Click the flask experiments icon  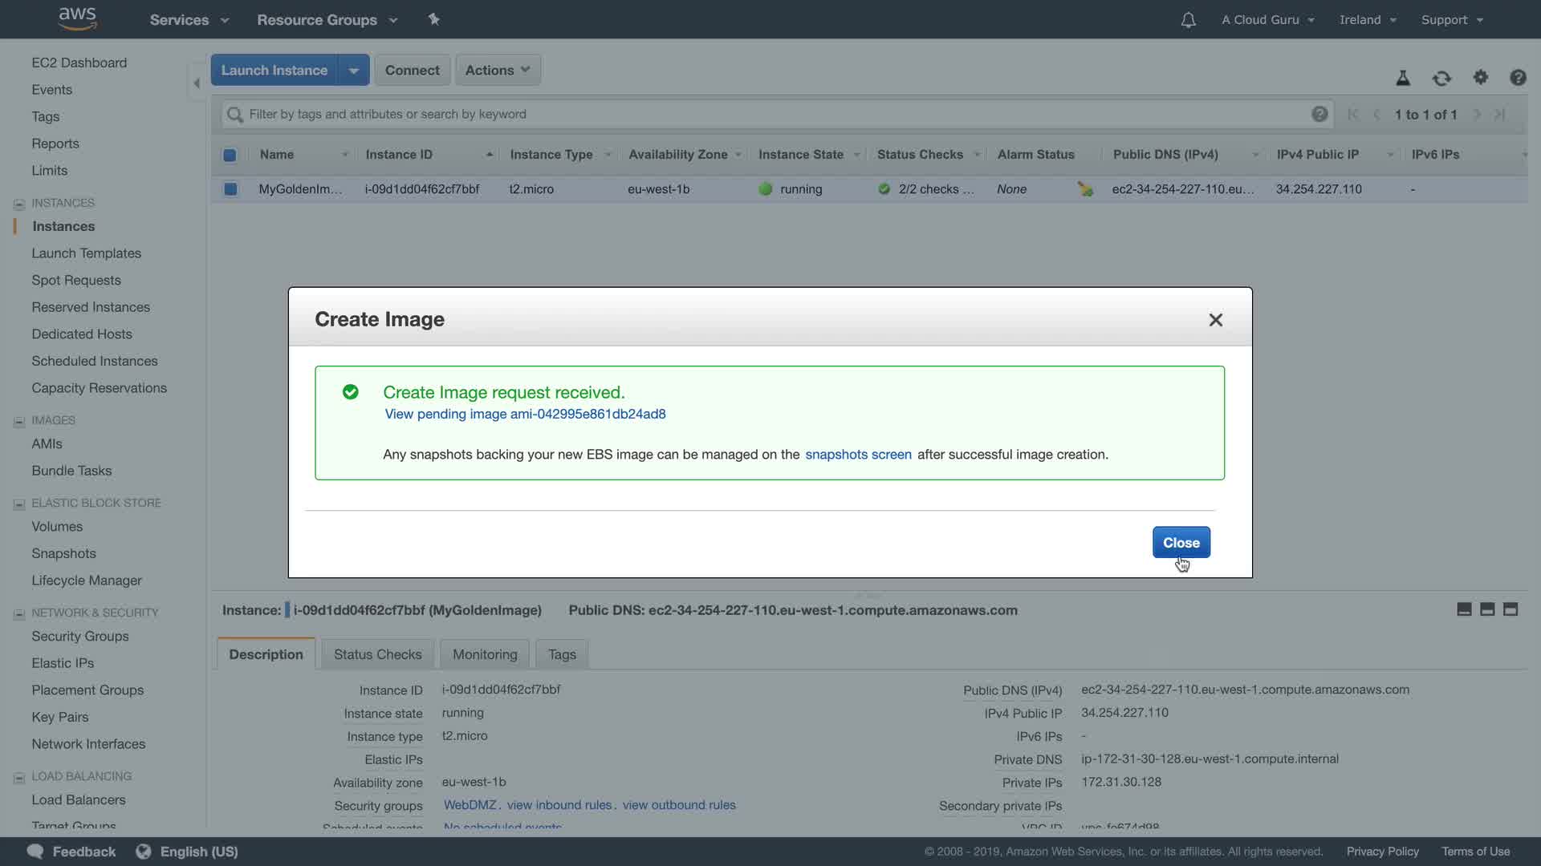tap(1403, 78)
